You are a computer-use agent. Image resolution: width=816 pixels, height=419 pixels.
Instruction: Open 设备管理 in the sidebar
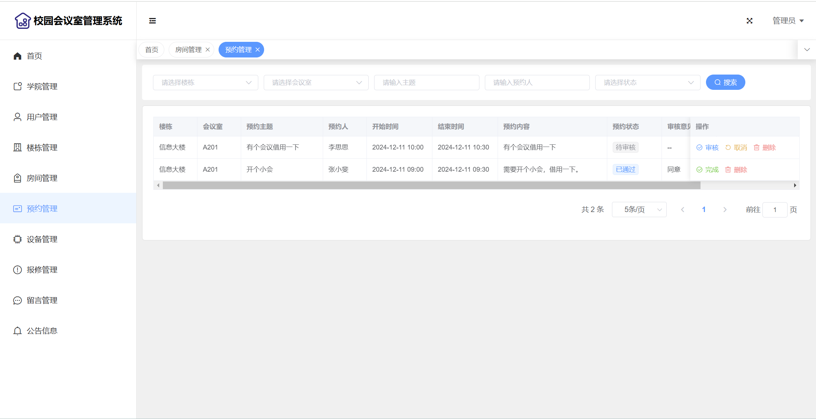click(x=42, y=239)
